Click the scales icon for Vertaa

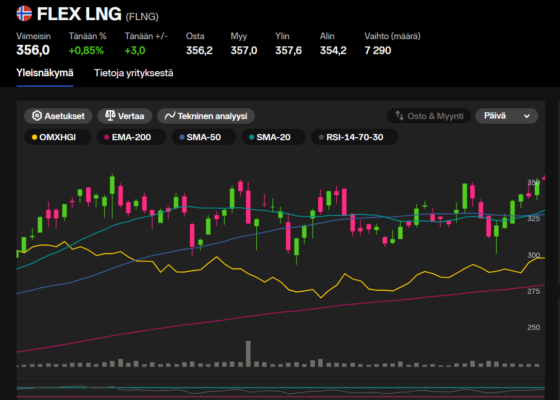click(110, 116)
